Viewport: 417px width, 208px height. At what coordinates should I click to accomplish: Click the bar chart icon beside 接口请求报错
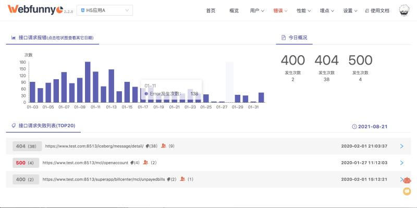coord(14,38)
